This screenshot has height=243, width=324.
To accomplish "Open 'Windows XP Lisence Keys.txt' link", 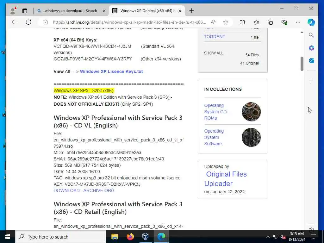I will 111,72.
